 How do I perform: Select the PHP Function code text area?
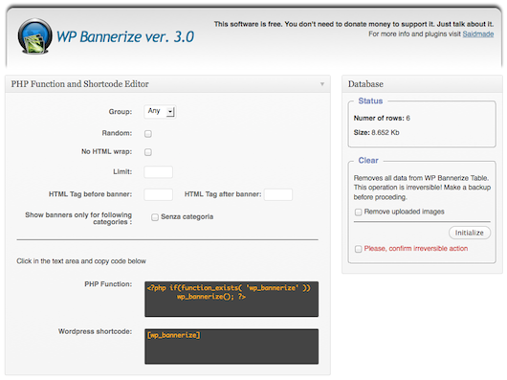click(231, 299)
